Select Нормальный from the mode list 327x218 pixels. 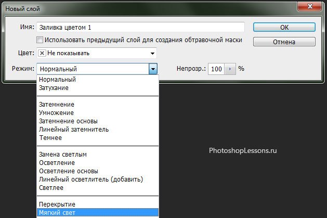pyautogui.click(x=57, y=80)
